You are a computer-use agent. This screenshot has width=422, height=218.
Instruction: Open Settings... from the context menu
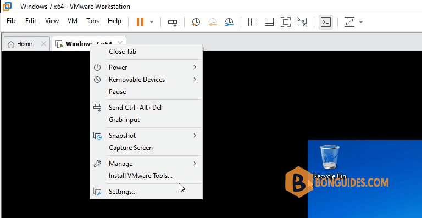pyautogui.click(x=146, y=192)
